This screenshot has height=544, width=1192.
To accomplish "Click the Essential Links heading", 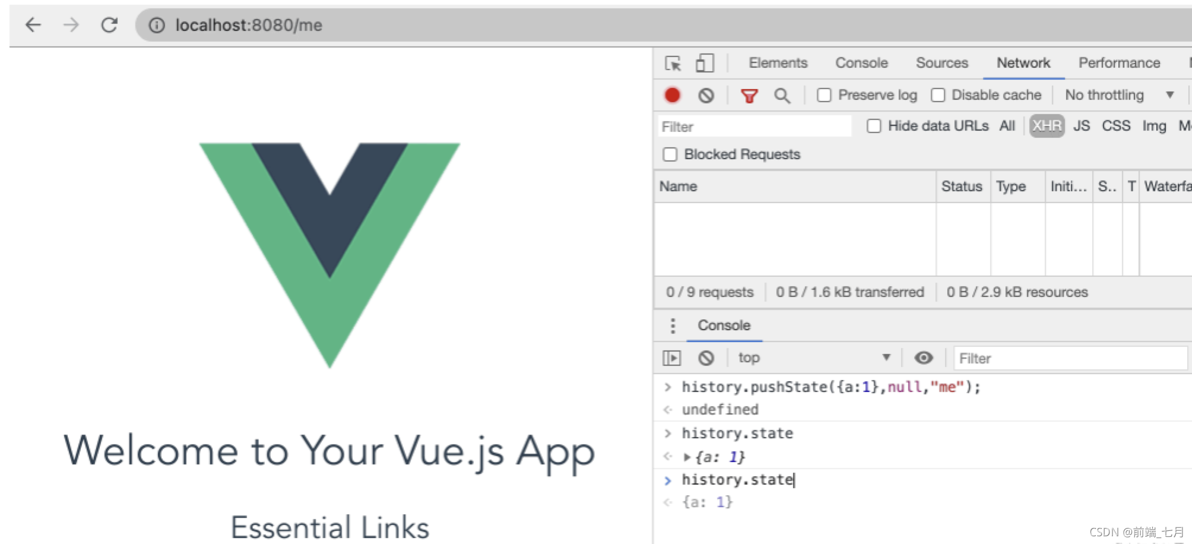I will 329,527.
